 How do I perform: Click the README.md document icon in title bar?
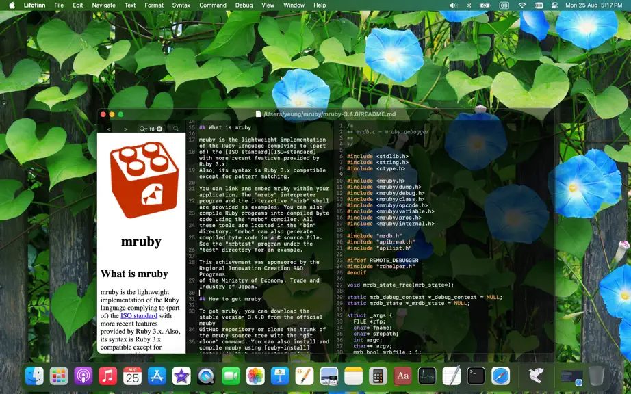(x=259, y=114)
